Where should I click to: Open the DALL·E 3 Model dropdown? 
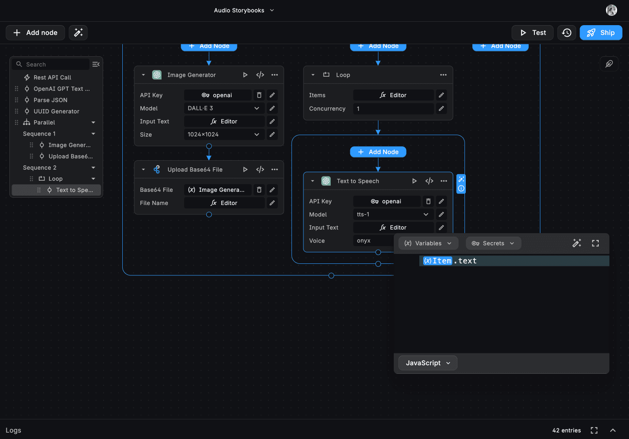224,108
